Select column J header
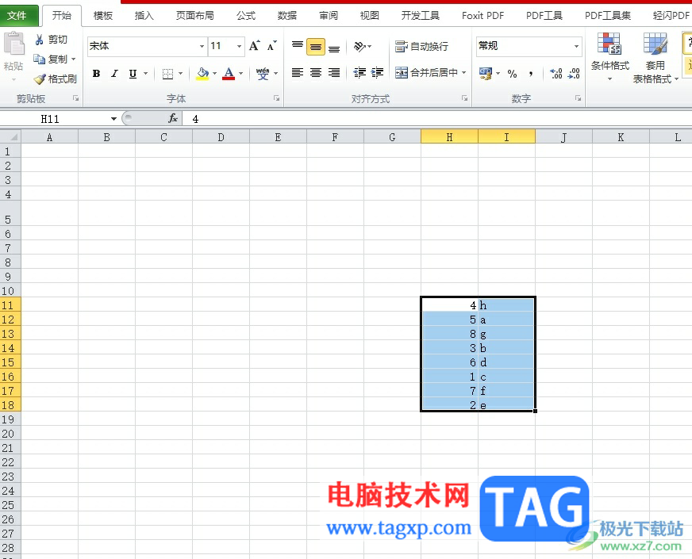Viewport: 692px width, 559px height. [563, 137]
